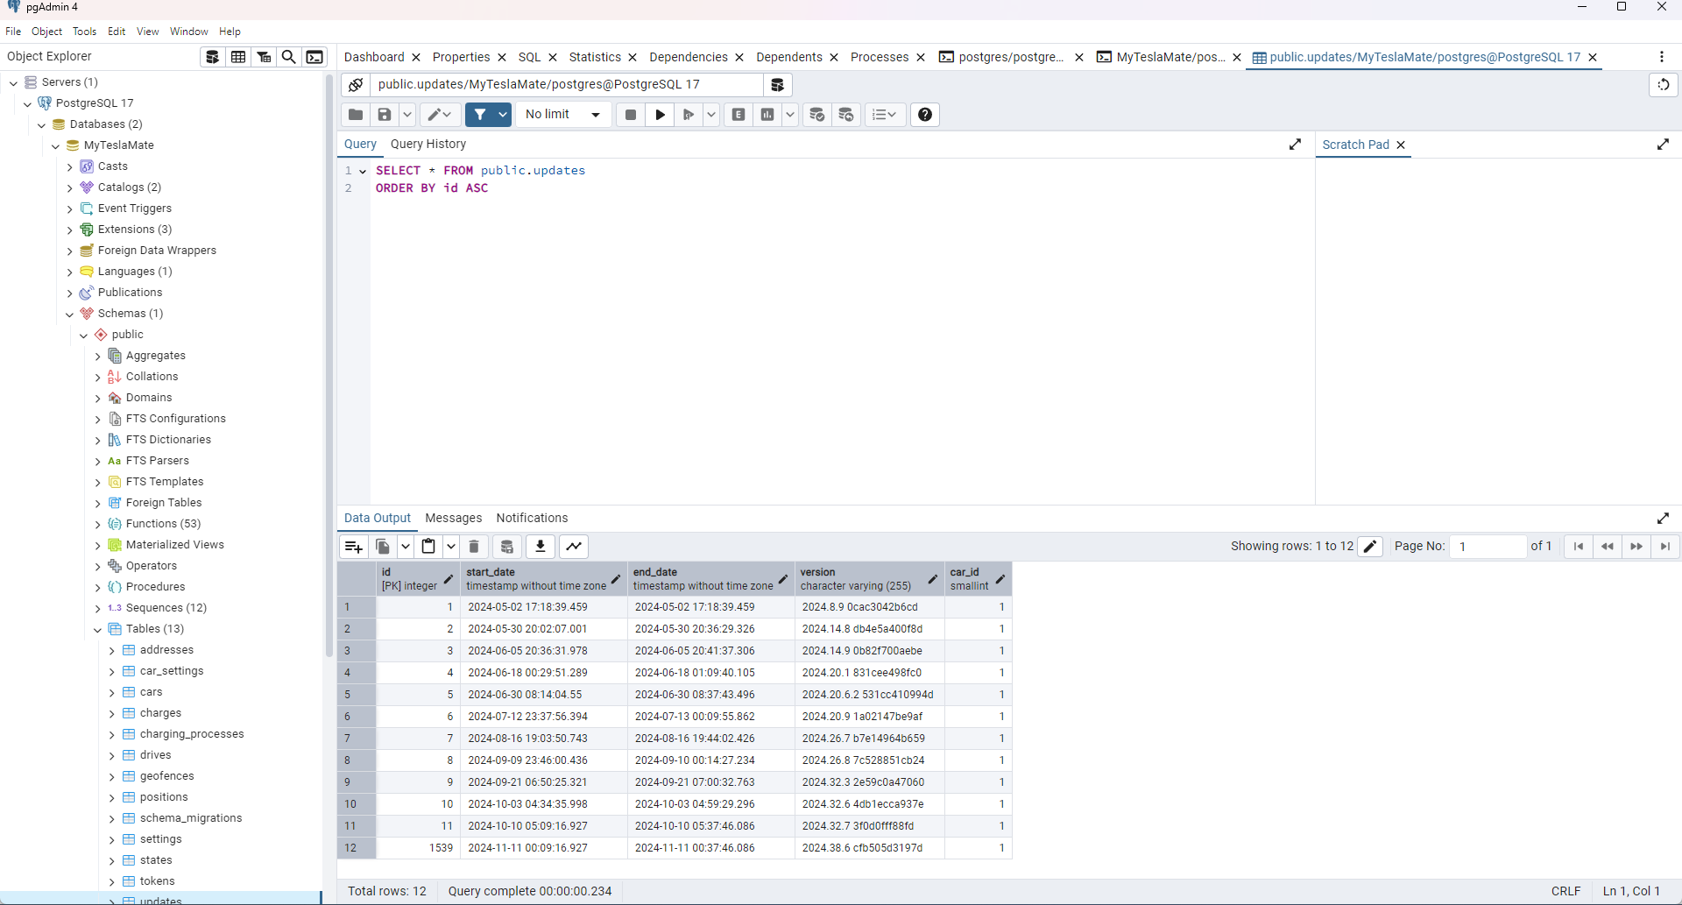
Task: Open the panel options kebab menu
Action: click(x=1662, y=57)
